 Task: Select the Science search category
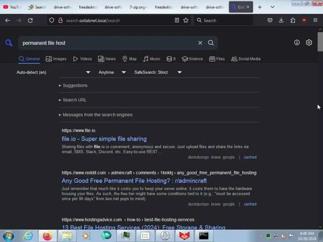click(192, 59)
